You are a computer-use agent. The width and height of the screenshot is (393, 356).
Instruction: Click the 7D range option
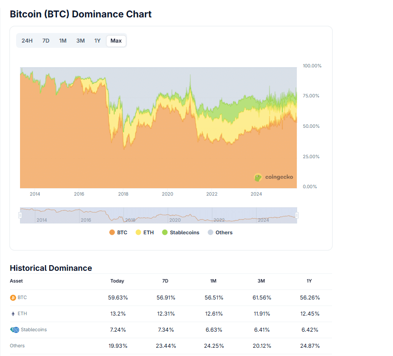point(46,40)
